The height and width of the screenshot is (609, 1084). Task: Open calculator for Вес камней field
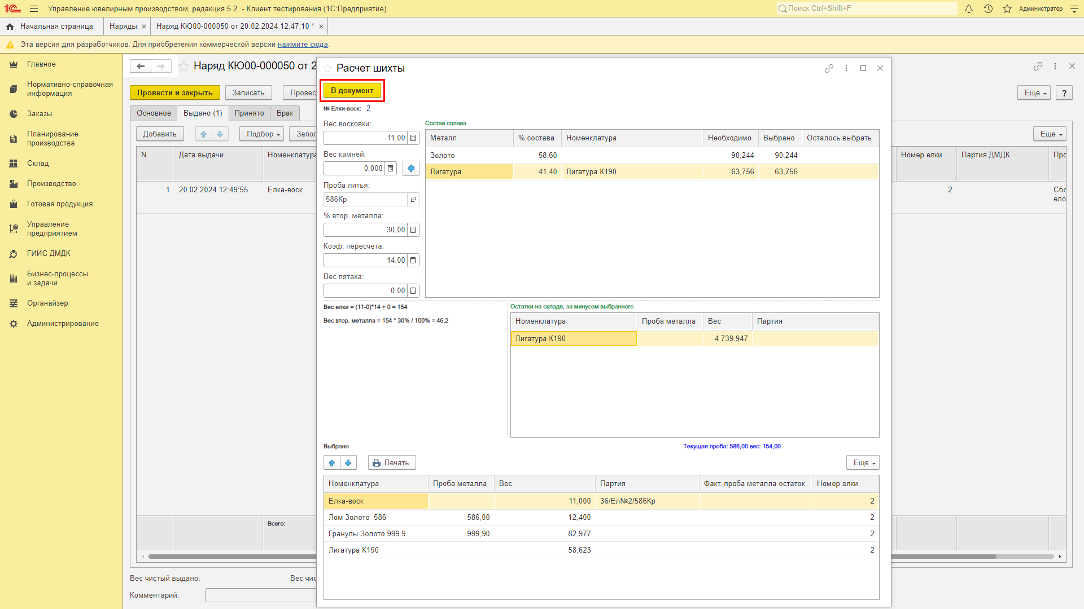point(391,169)
